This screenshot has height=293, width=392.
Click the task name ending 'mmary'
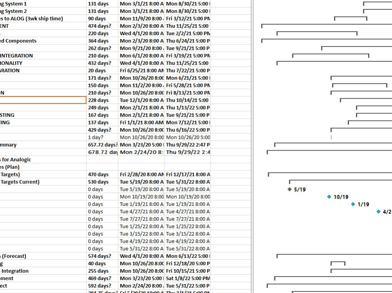pos(8,145)
